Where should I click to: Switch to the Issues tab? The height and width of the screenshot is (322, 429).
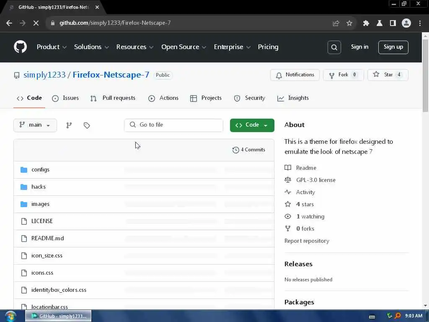pos(65,98)
